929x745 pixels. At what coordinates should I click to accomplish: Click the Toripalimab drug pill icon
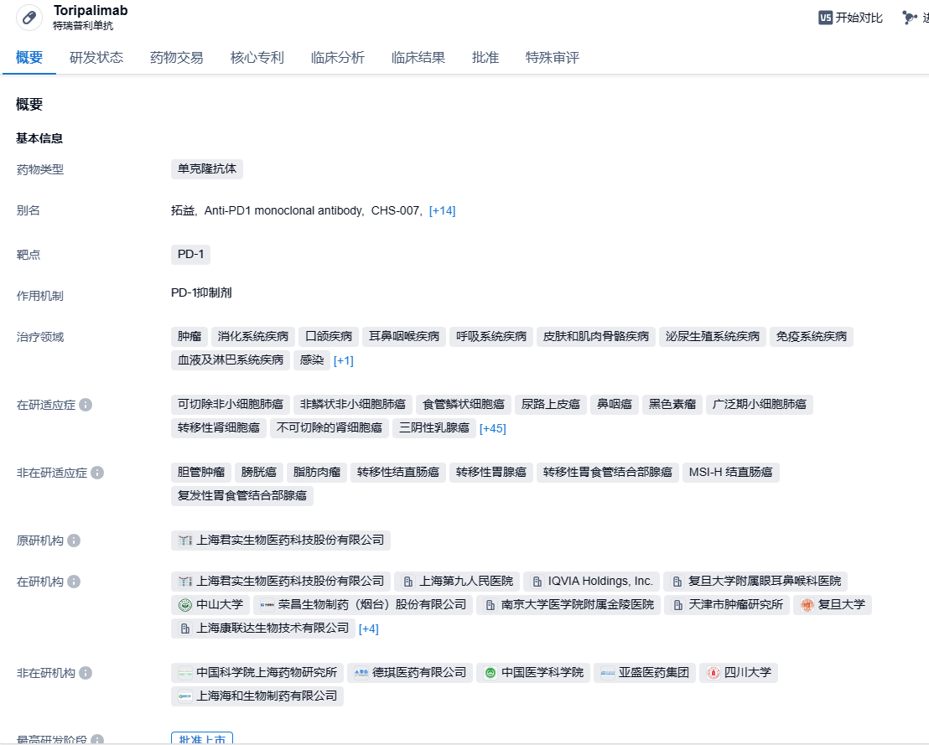click(29, 18)
